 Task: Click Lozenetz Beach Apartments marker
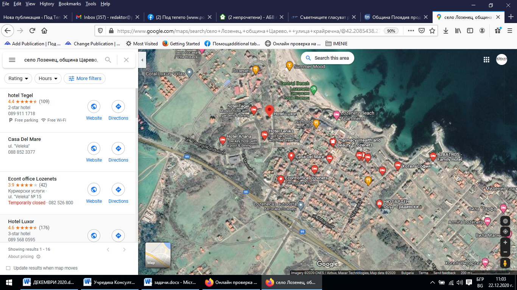(x=336, y=115)
